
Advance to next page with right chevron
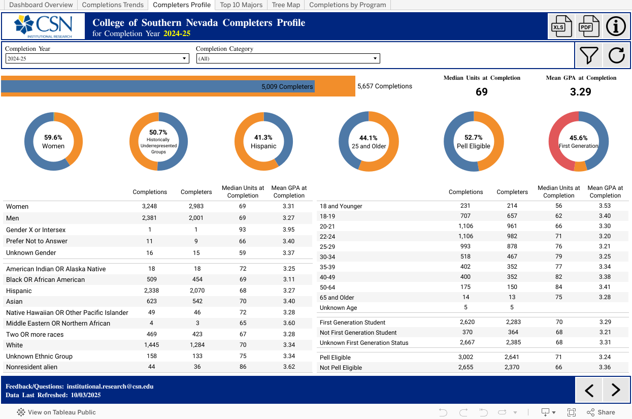click(616, 390)
